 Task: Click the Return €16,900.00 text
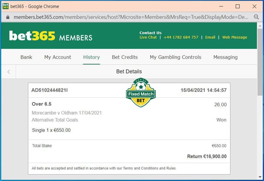(207, 156)
